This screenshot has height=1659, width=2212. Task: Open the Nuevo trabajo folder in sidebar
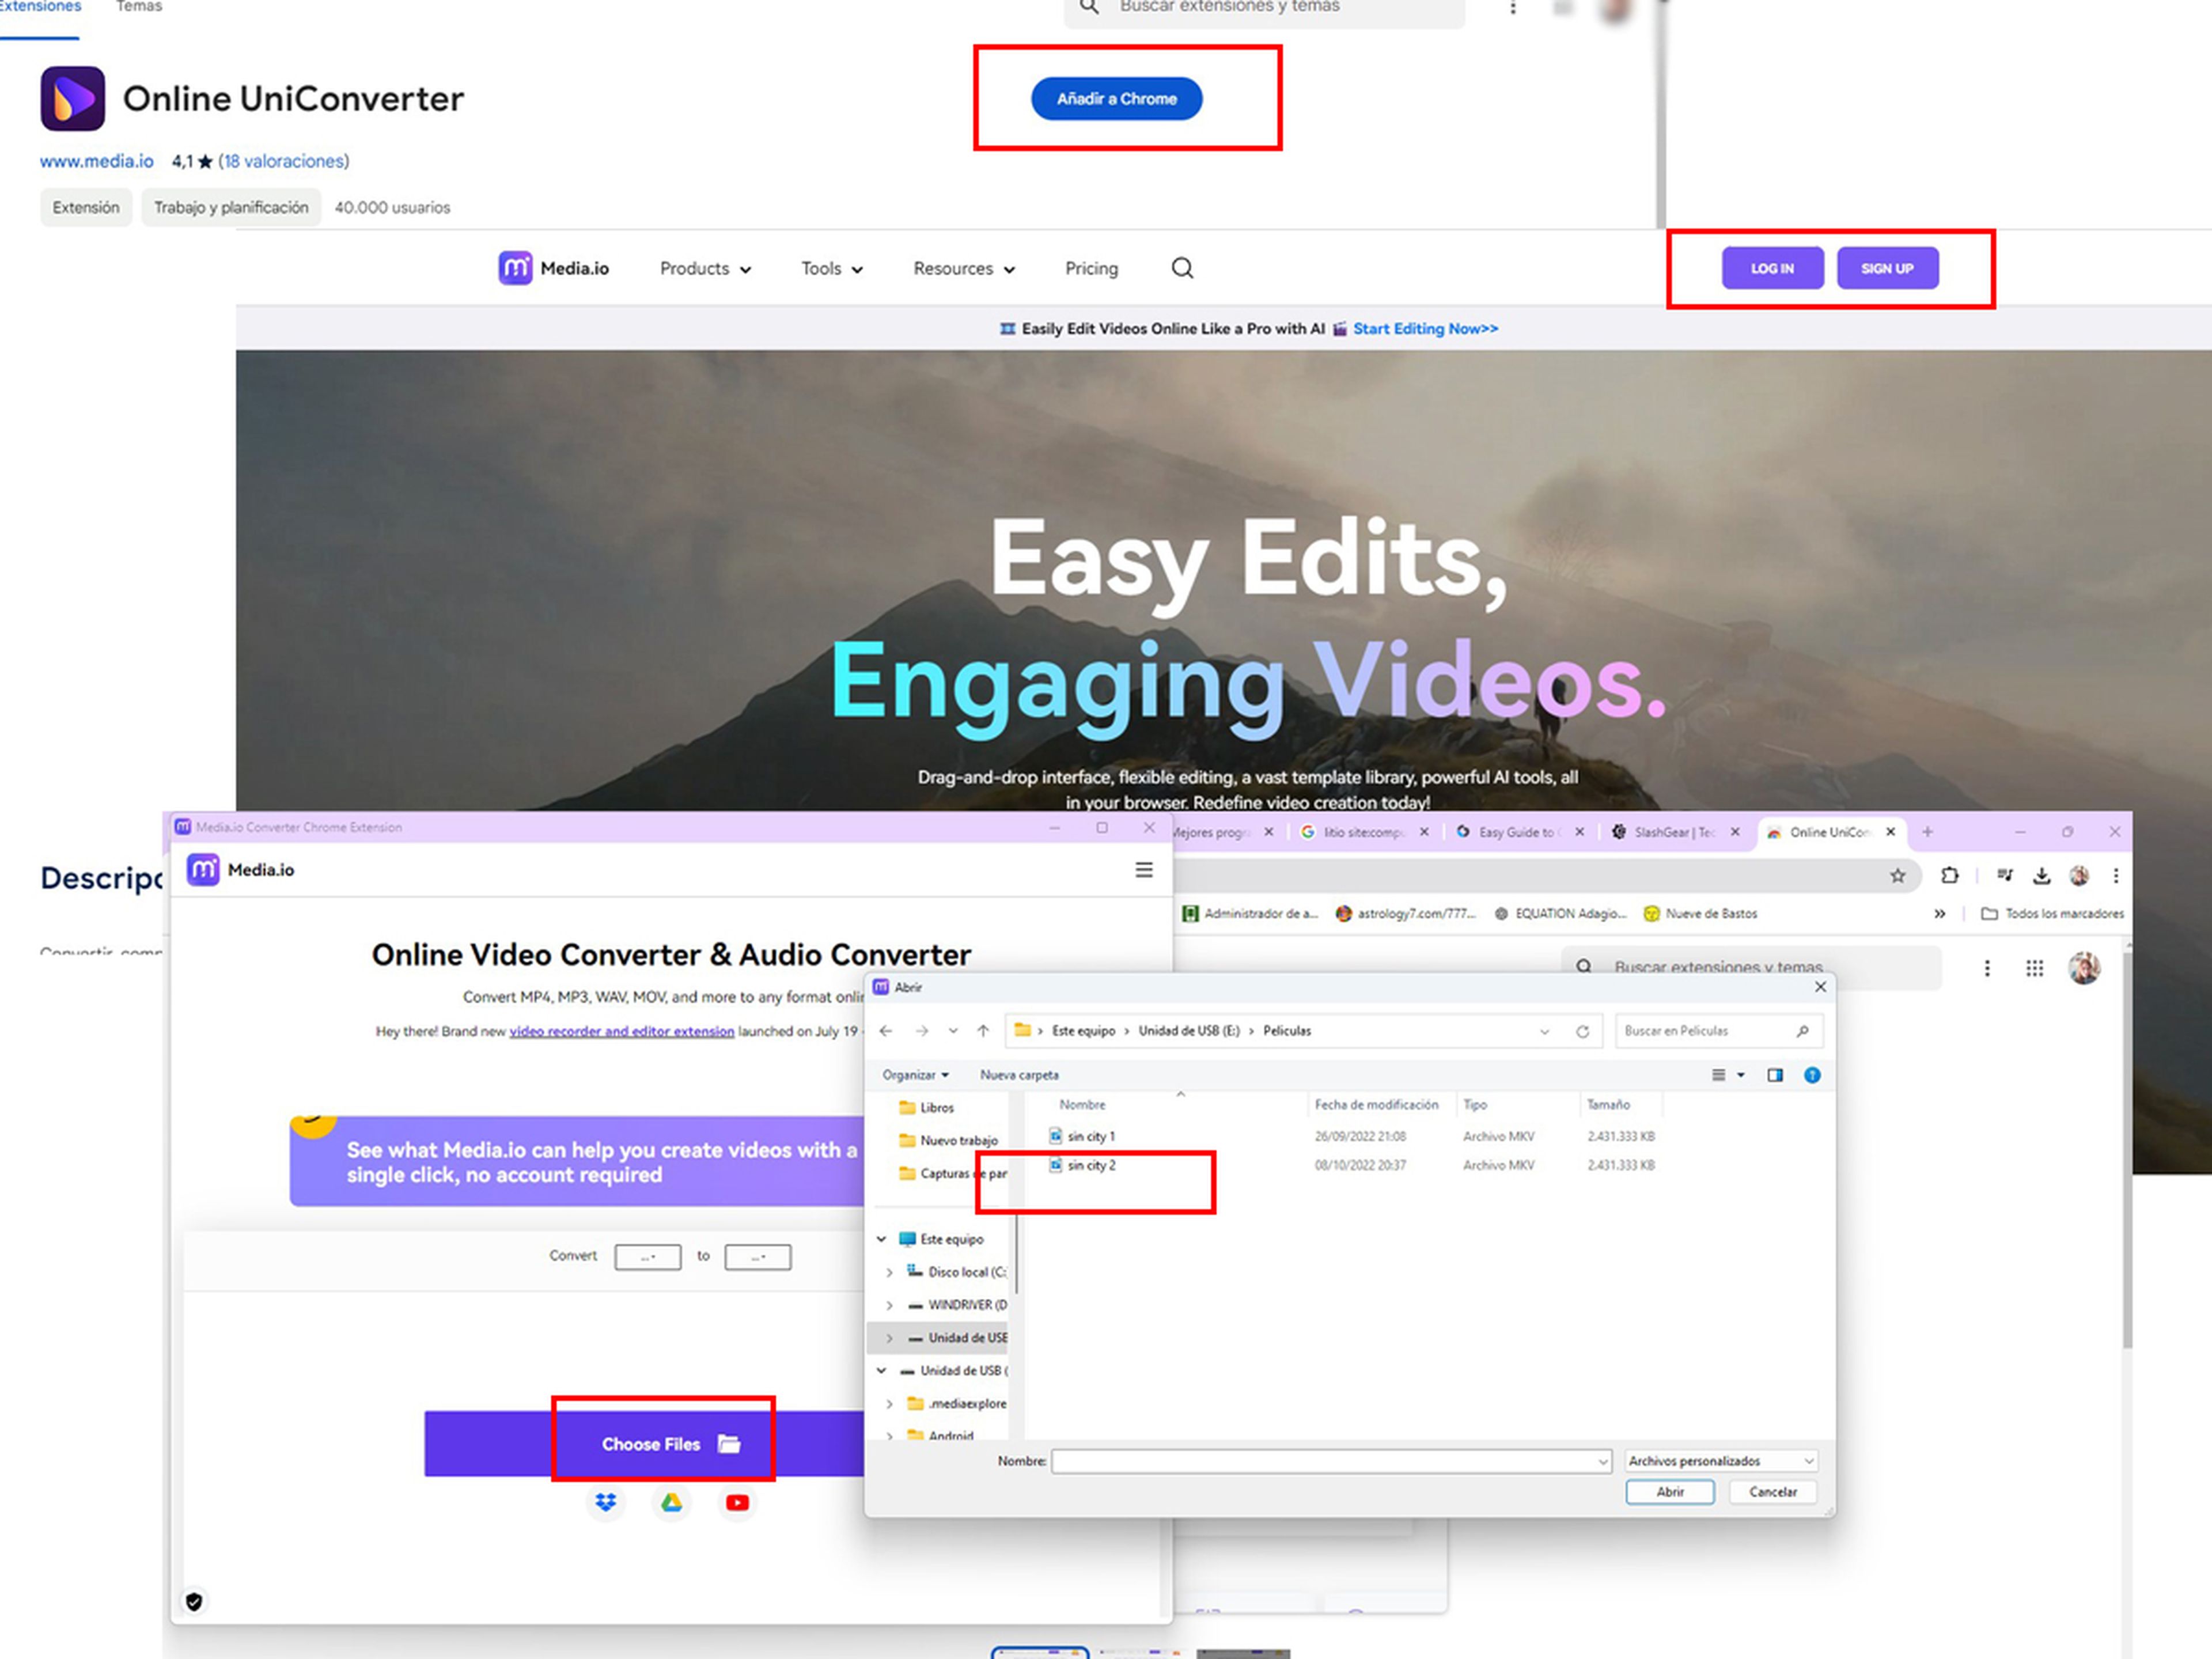point(948,1140)
